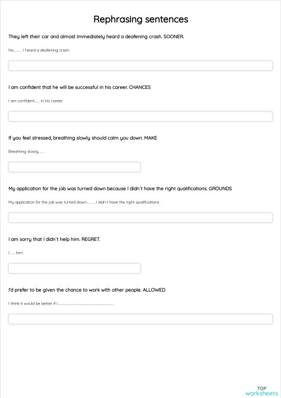Click the answer field for the MAKE sentence
The width and height of the screenshot is (281, 398).
pos(74,167)
